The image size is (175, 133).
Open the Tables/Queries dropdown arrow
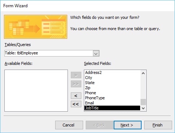[96, 54]
